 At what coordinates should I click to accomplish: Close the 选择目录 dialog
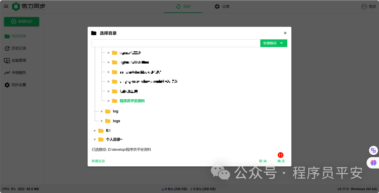285,33
